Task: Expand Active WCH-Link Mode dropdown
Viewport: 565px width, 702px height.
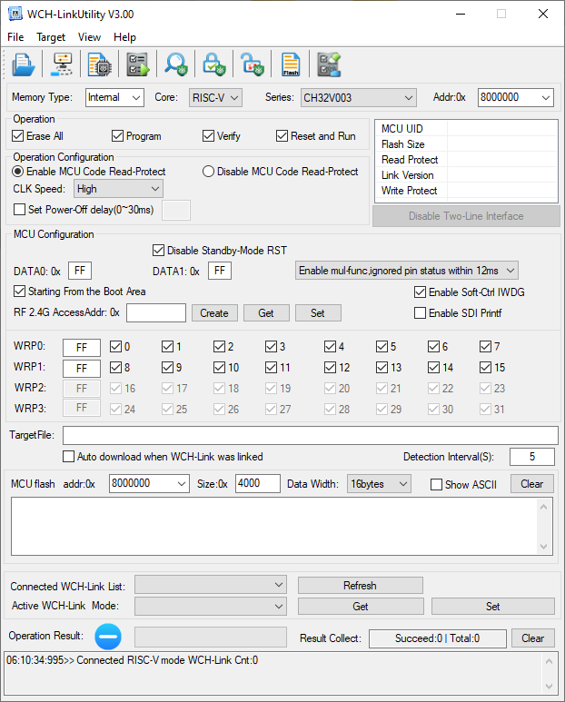Action: (x=211, y=607)
